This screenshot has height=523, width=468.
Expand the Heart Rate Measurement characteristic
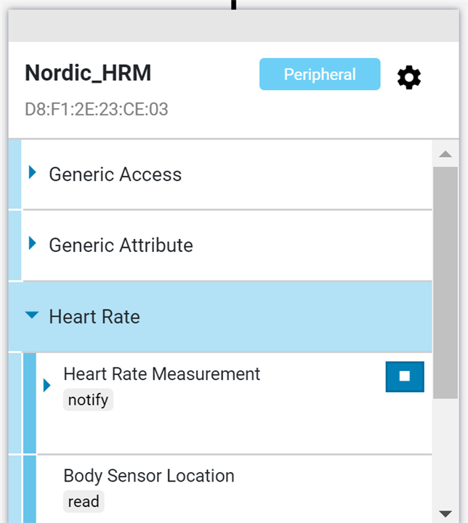(x=47, y=385)
